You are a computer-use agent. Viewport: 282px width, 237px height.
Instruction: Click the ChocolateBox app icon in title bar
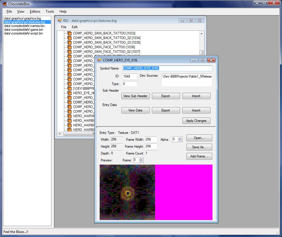point(4,4)
